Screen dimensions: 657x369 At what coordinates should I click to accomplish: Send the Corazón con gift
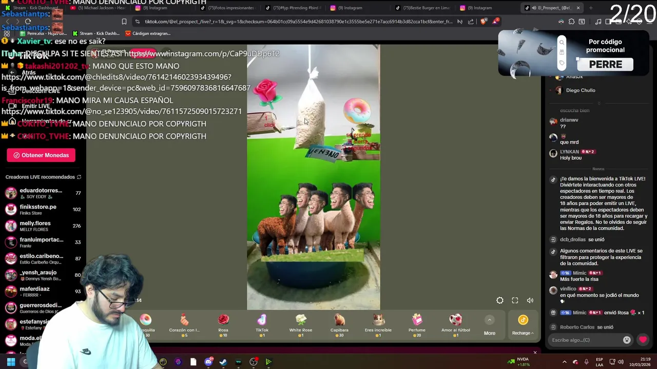pos(184,325)
